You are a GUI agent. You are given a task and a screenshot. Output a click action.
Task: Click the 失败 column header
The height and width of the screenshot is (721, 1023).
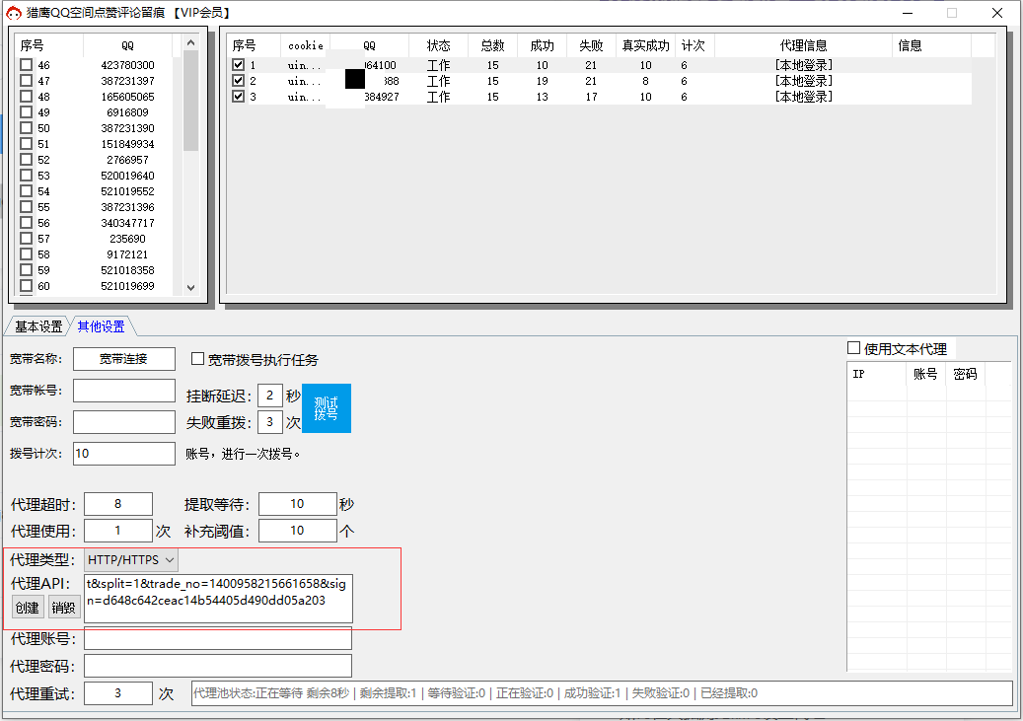click(591, 45)
